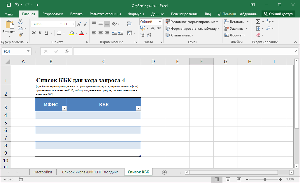Toggle bold formatting (Ж)

(34, 33)
